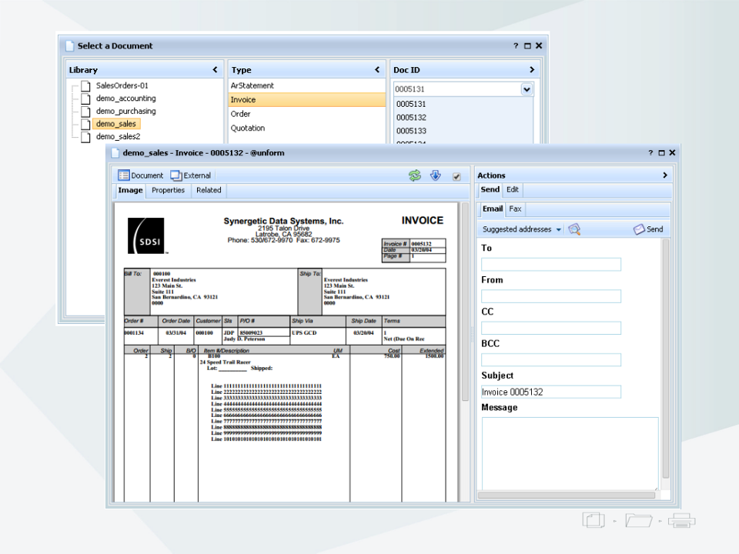This screenshot has width=739, height=554.
Task: Click the printer icon at bottom right
Action: (682, 520)
